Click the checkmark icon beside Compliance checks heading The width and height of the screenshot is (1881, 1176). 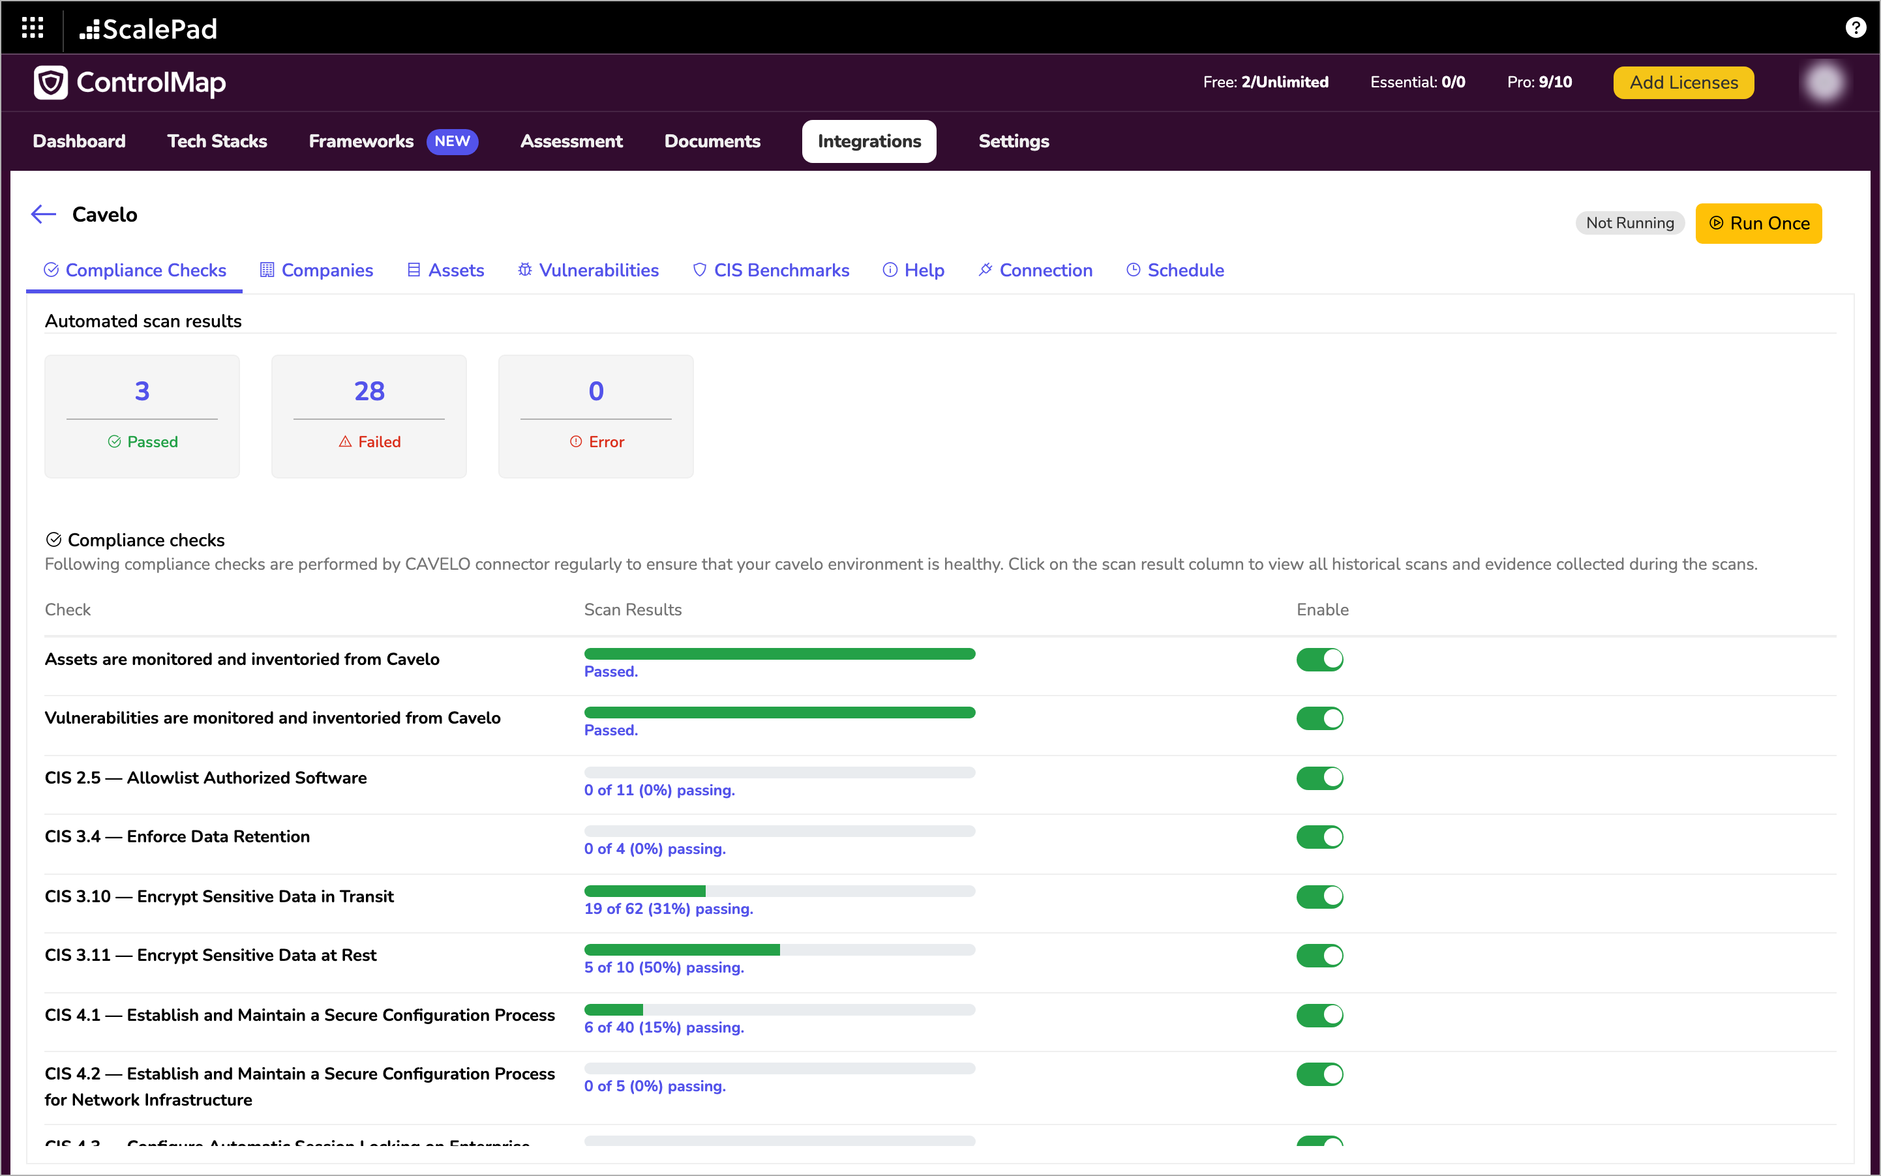pyautogui.click(x=53, y=540)
